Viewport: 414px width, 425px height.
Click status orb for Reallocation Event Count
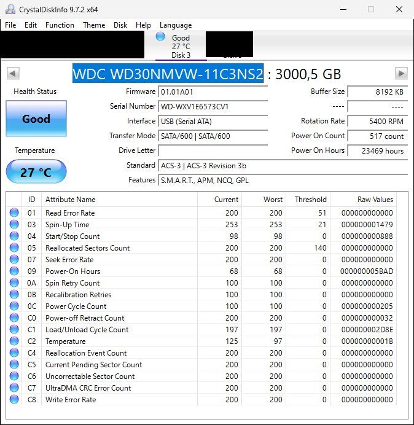14,353
